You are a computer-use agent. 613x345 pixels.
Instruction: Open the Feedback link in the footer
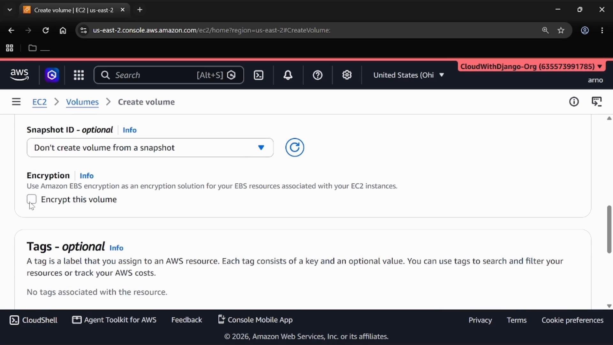pyautogui.click(x=186, y=320)
